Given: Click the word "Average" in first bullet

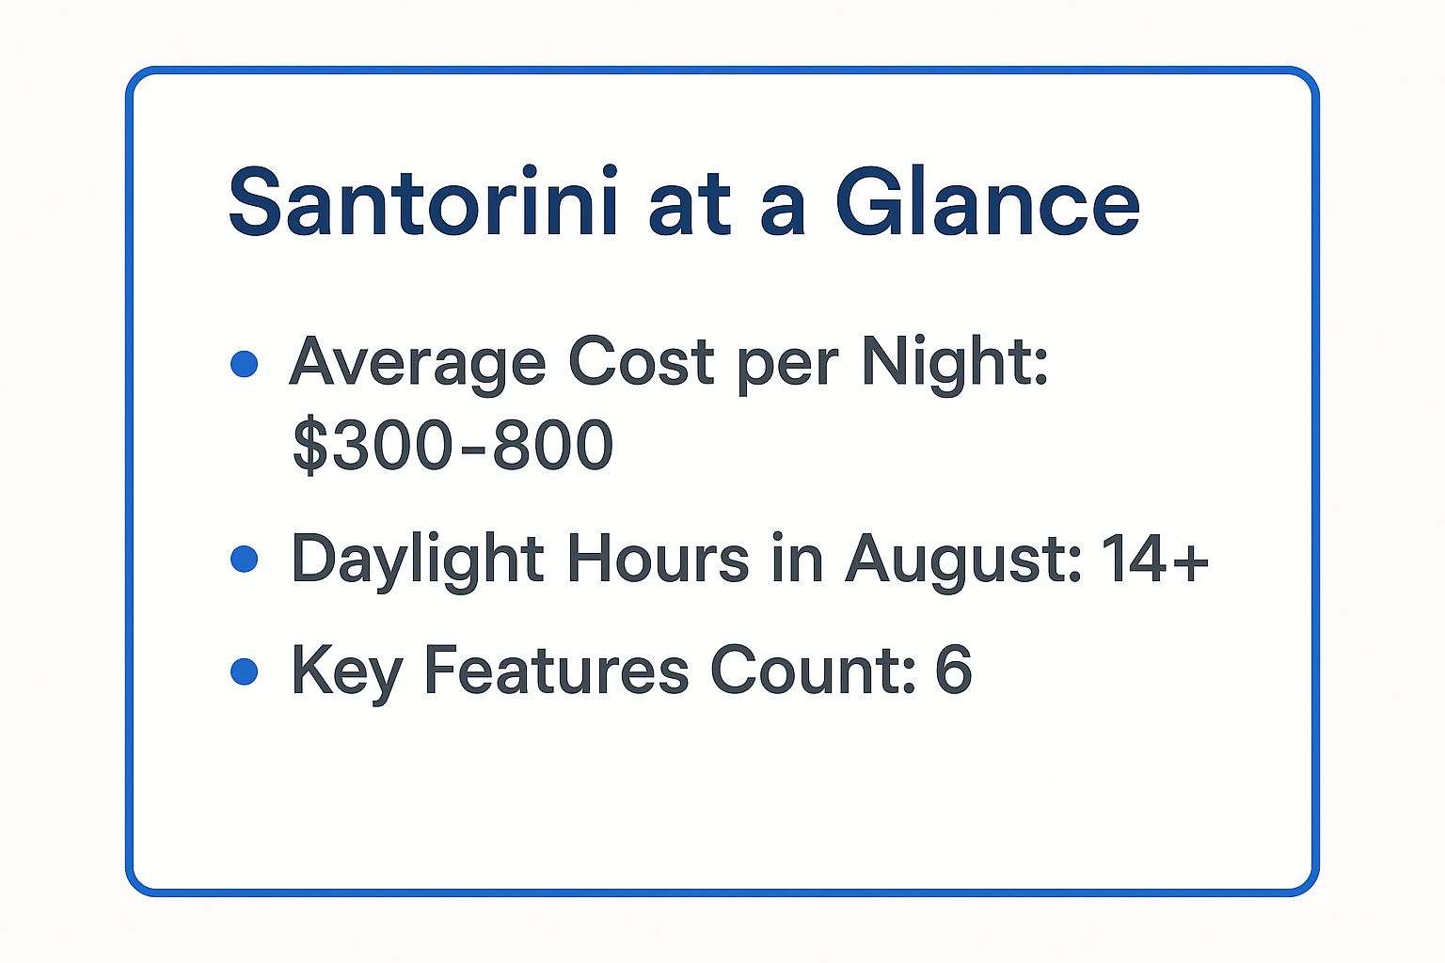Looking at the screenshot, I should pyautogui.click(x=417, y=364).
